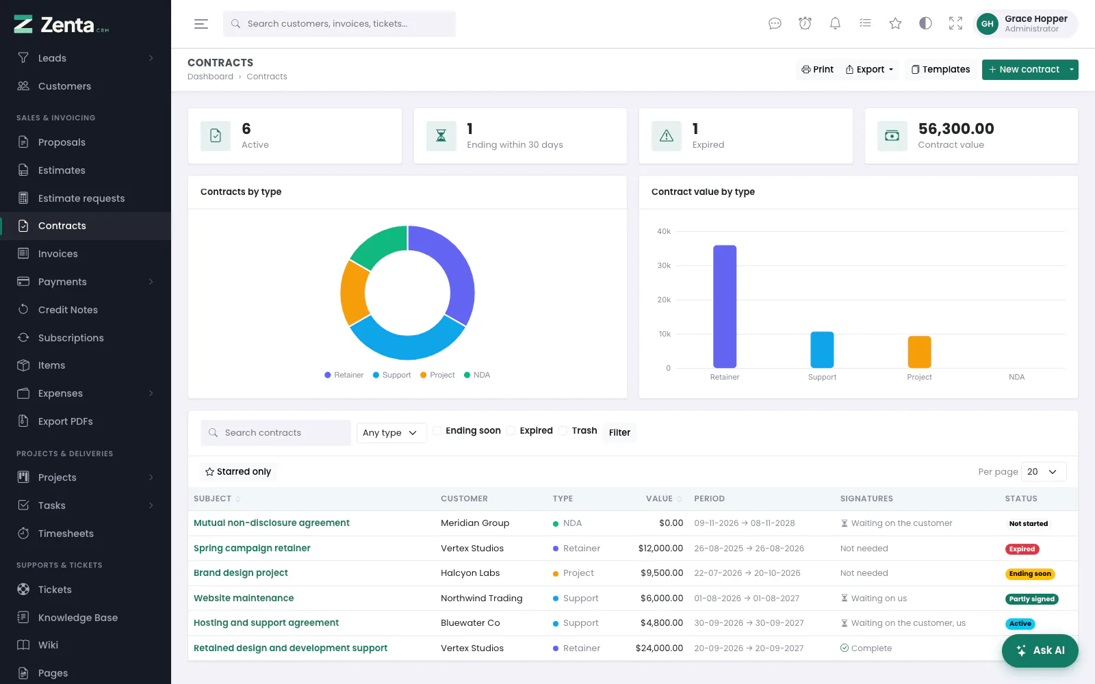Open Knowledge Base in the sidebar

(x=86, y=618)
